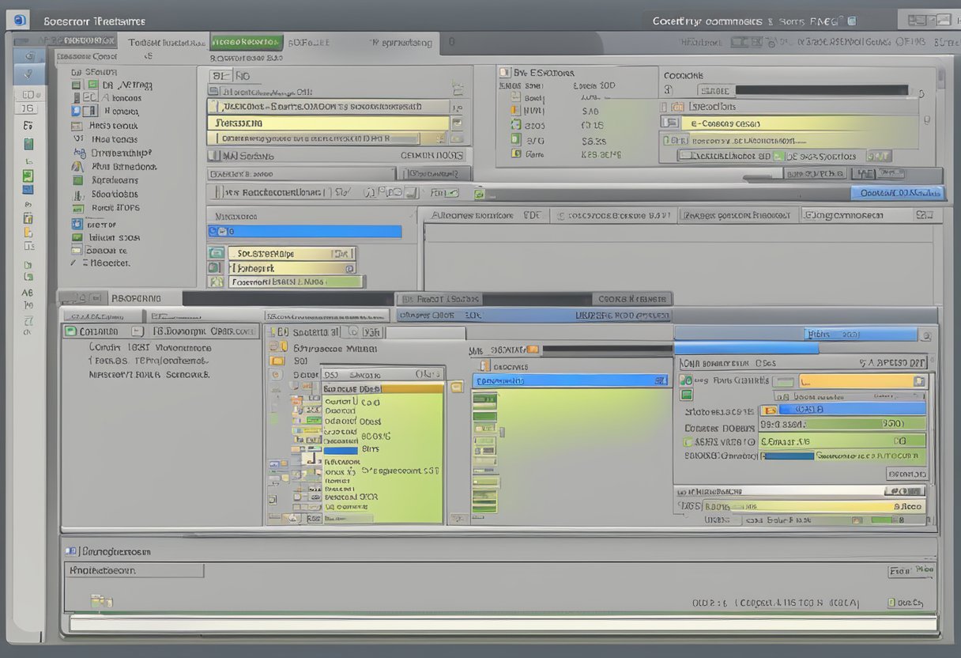Click the blue round app icon in title bar

20,20
